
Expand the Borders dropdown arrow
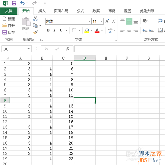point(79,30)
